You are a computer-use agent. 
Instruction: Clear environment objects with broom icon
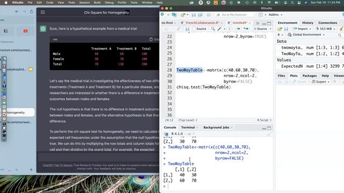tap(341, 28)
